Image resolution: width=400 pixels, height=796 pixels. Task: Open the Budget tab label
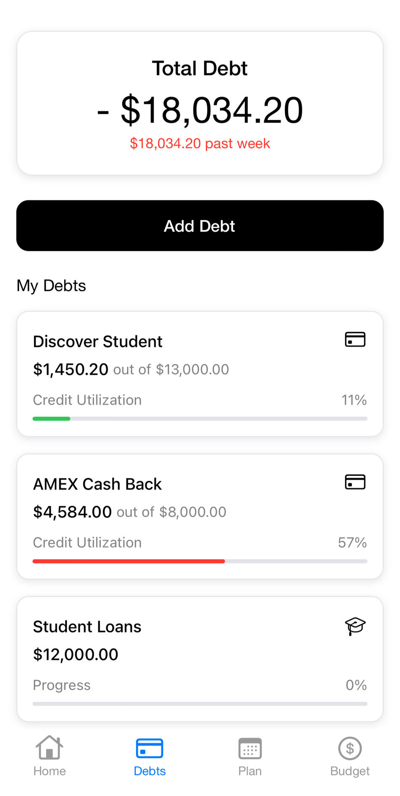350,771
